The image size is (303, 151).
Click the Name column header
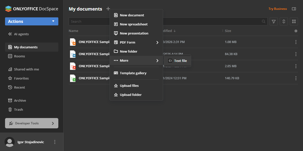click(x=73, y=31)
